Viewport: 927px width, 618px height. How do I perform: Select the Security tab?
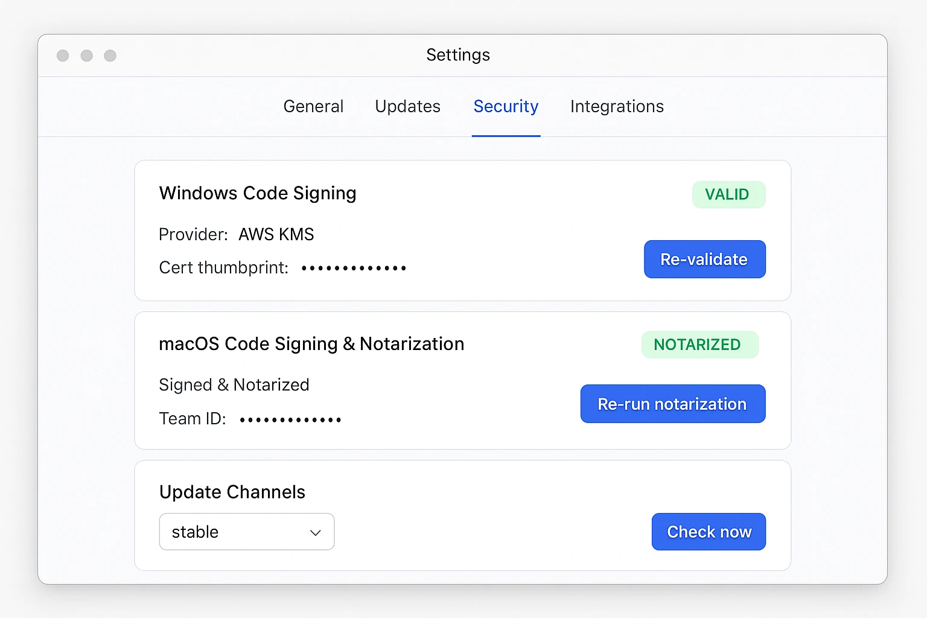point(506,107)
